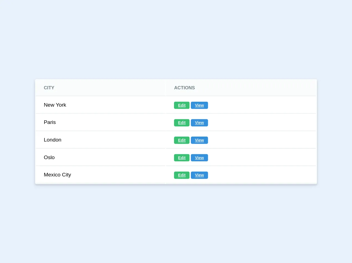Click the Mexico City name text
This screenshot has height=263, width=352.
coord(57,175)
